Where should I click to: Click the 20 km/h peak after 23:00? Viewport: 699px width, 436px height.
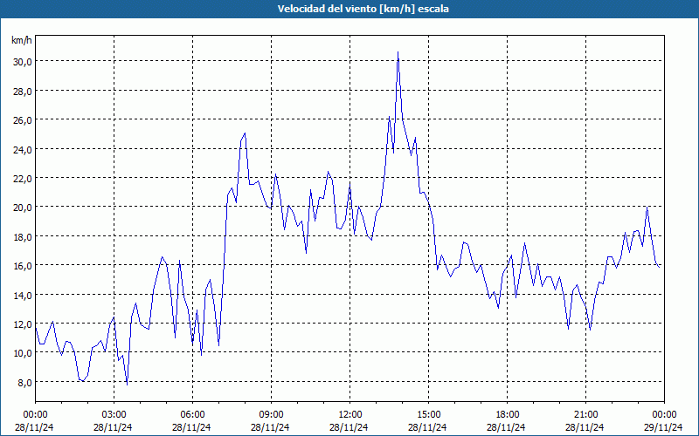647,207
